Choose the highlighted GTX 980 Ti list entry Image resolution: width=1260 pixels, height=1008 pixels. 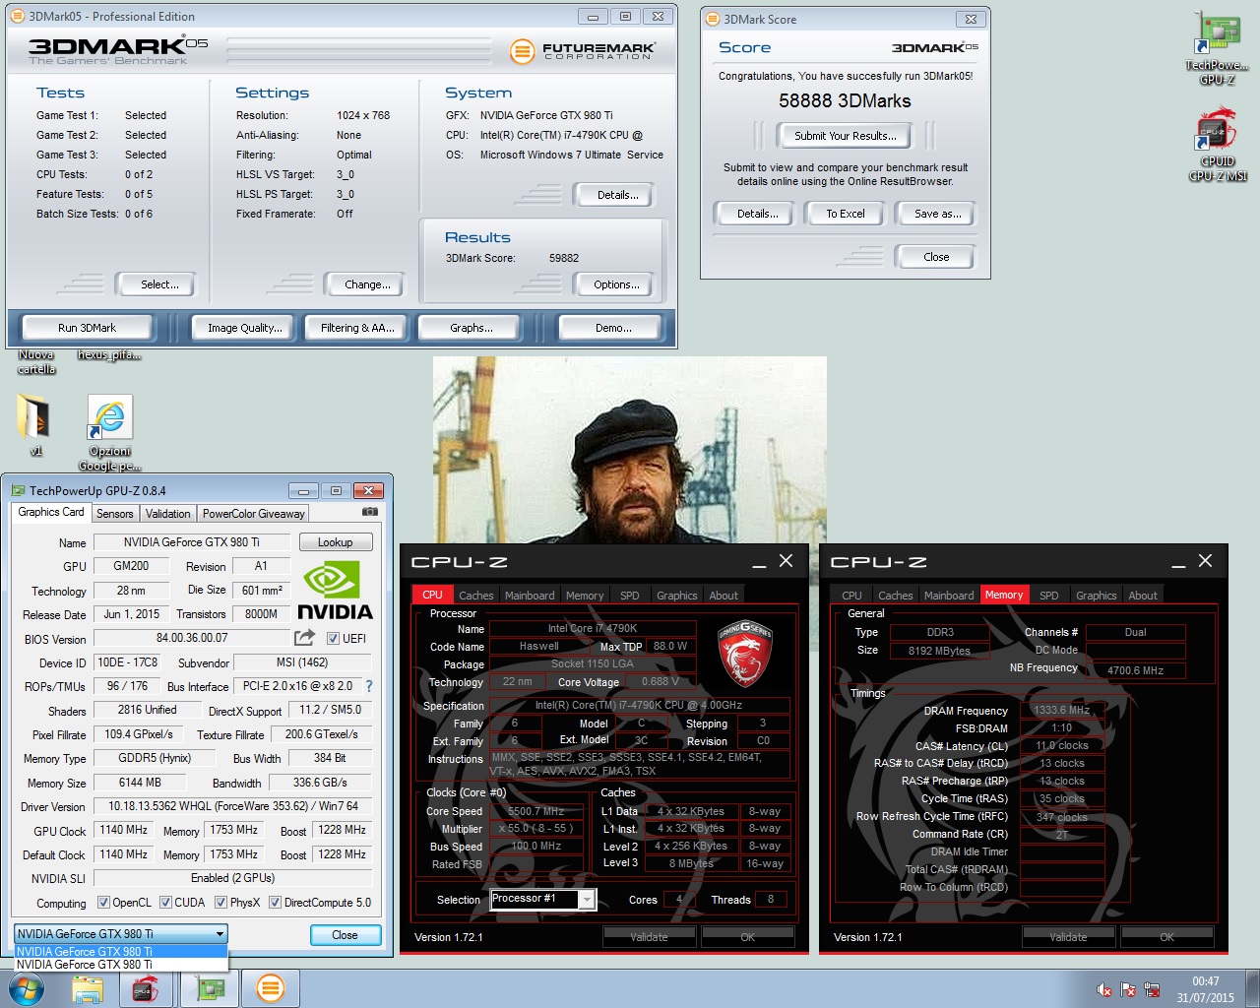point(121,952)
